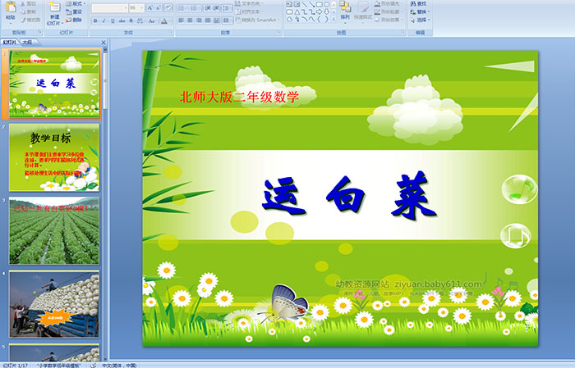575x368 pixels.
Task: Click the Paste (粘贴) clipboard icon
Action: [11, 8]
